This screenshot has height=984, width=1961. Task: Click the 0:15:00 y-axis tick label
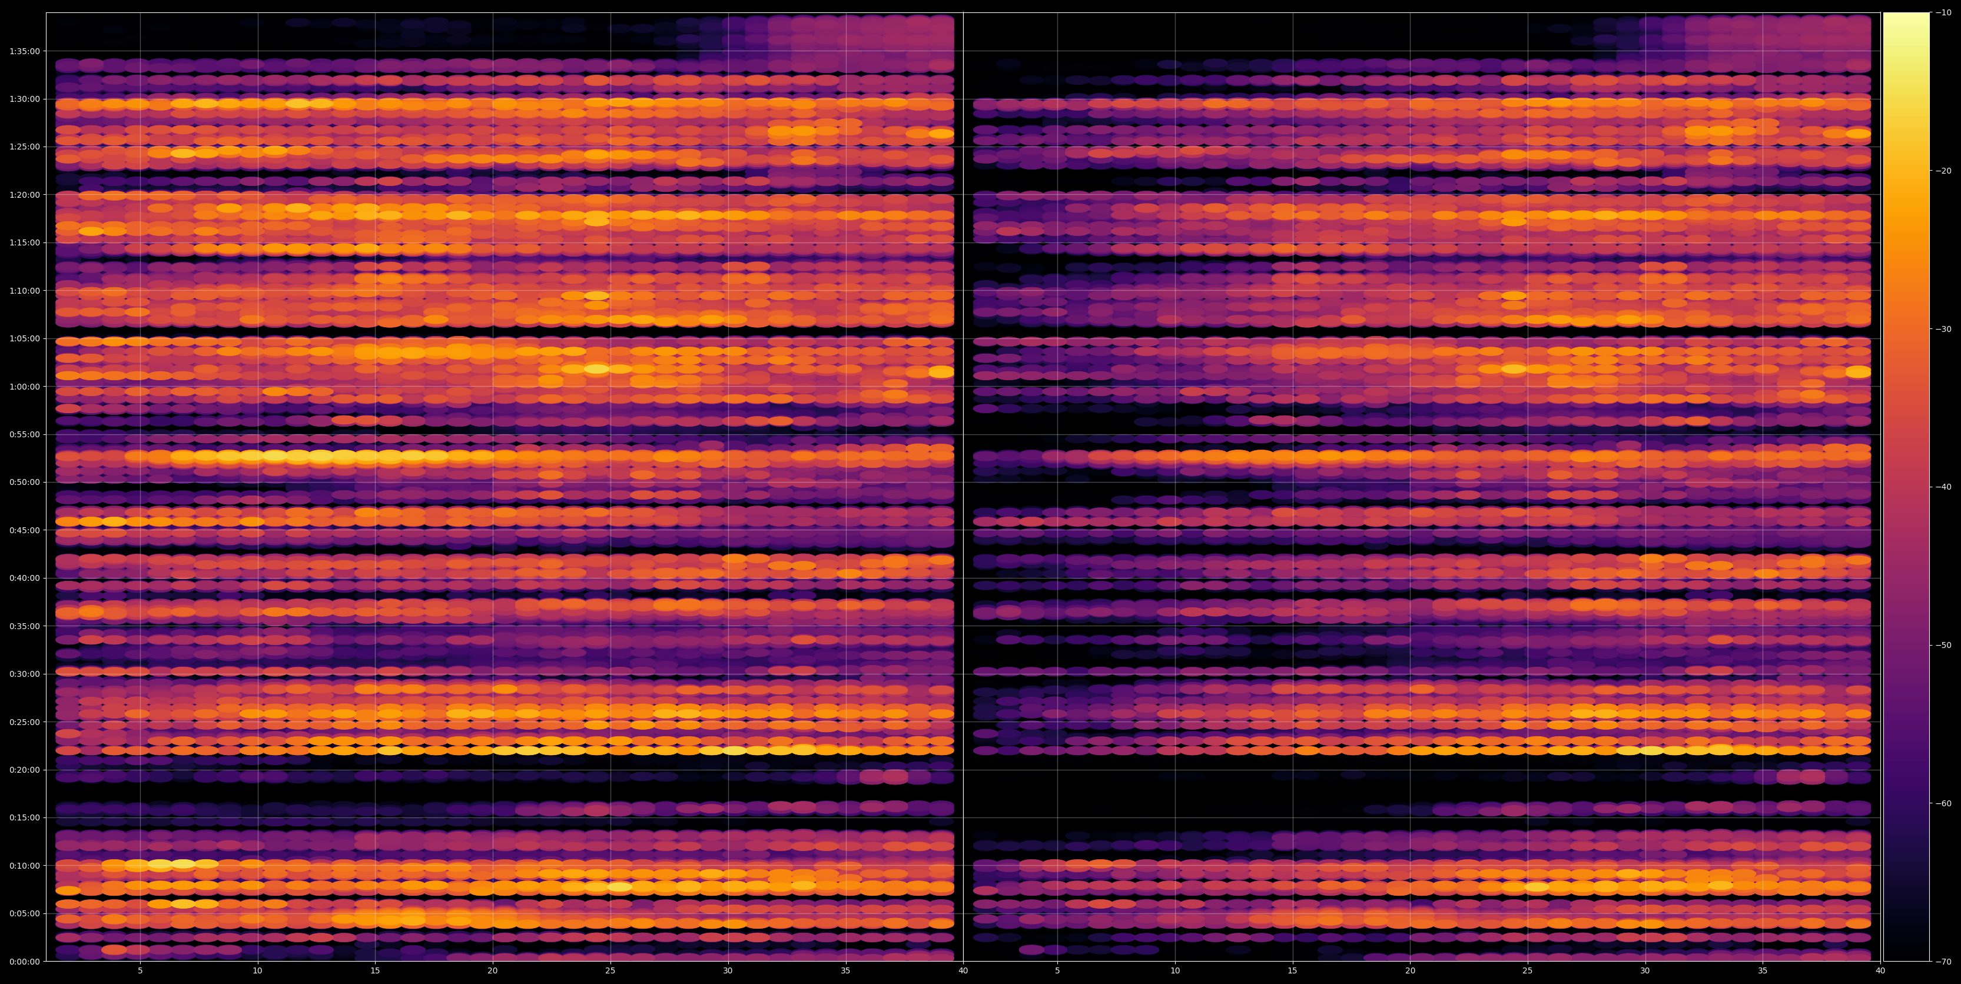coord(24,817)
